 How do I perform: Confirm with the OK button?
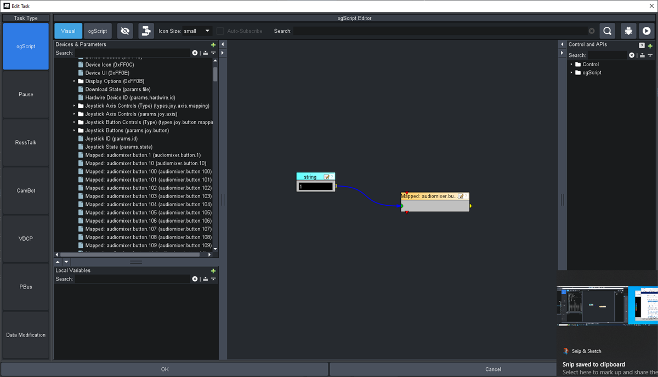pyautogui.click(x=164, y=369)
